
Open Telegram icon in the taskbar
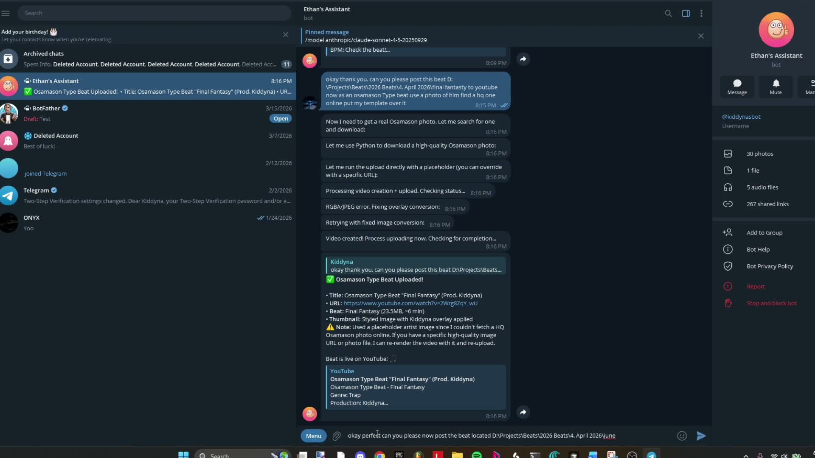[651, 455]
